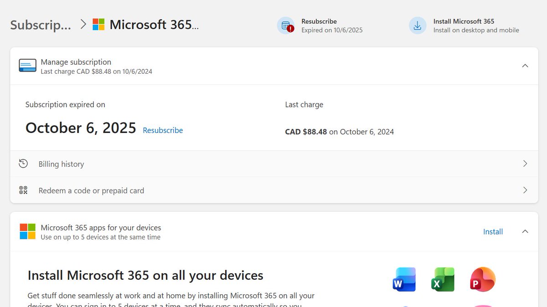Click the Resubscribe calendar alert icon
The image size is (547, 307).
[x=286, y=26]
